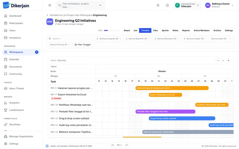Click the blue Drag & drop urutan subtask bar

182,118
